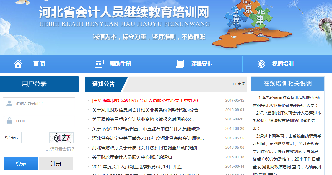Image resolution: width=332 pixels, height=175 pixels.
Task: Click the help manual document icon
Action: point(99,64)
